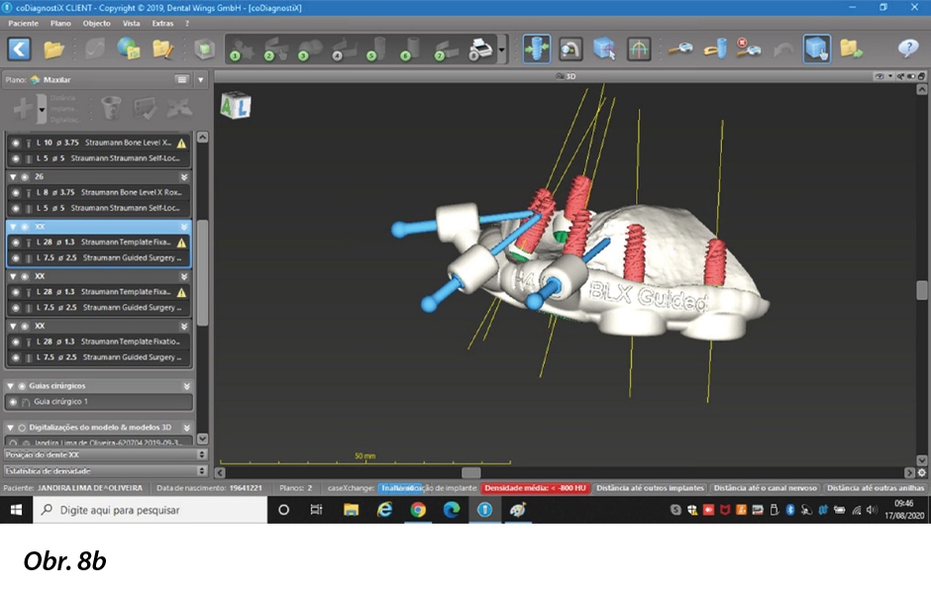This screenshot has width=931, height=594.
Task: Toggle visibility of Digitalizações do modelo section
Action: pyautogui.click(x=22, y=428)
